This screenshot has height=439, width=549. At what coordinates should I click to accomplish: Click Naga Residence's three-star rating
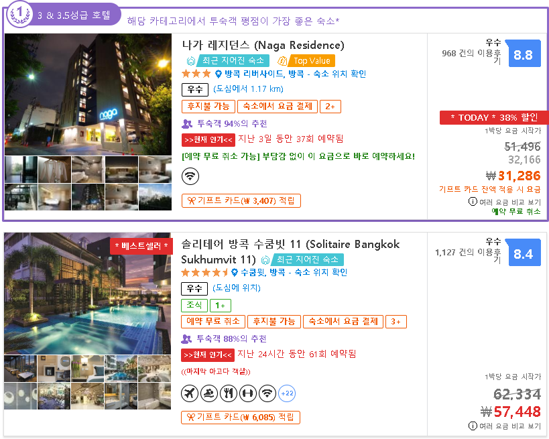(196, 74)
